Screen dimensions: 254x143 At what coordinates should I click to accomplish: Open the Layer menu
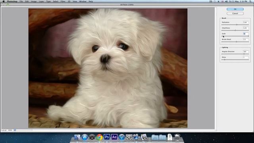(41, 2)
